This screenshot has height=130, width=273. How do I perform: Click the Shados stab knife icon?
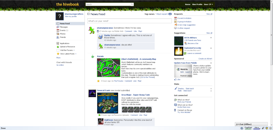click(176, 89)
